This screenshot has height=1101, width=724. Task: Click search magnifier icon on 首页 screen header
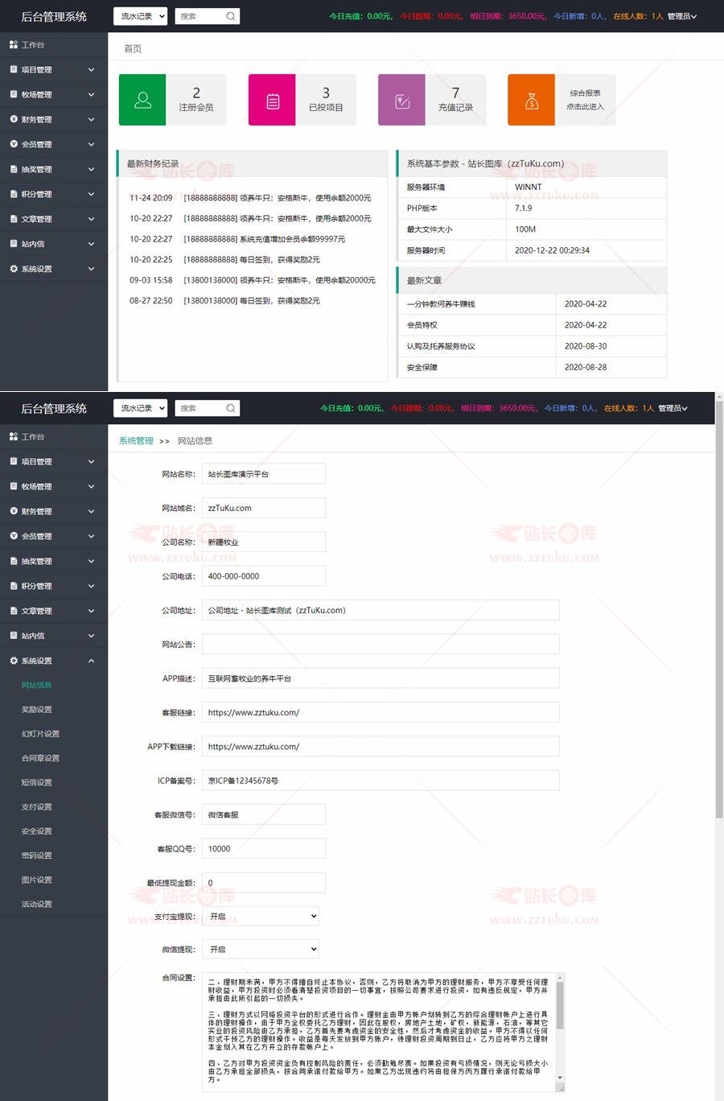231,16
